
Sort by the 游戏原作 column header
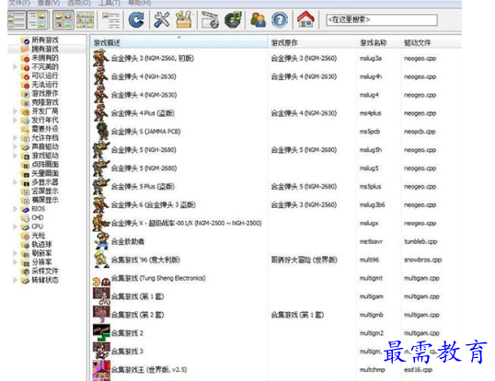point(312,42)
